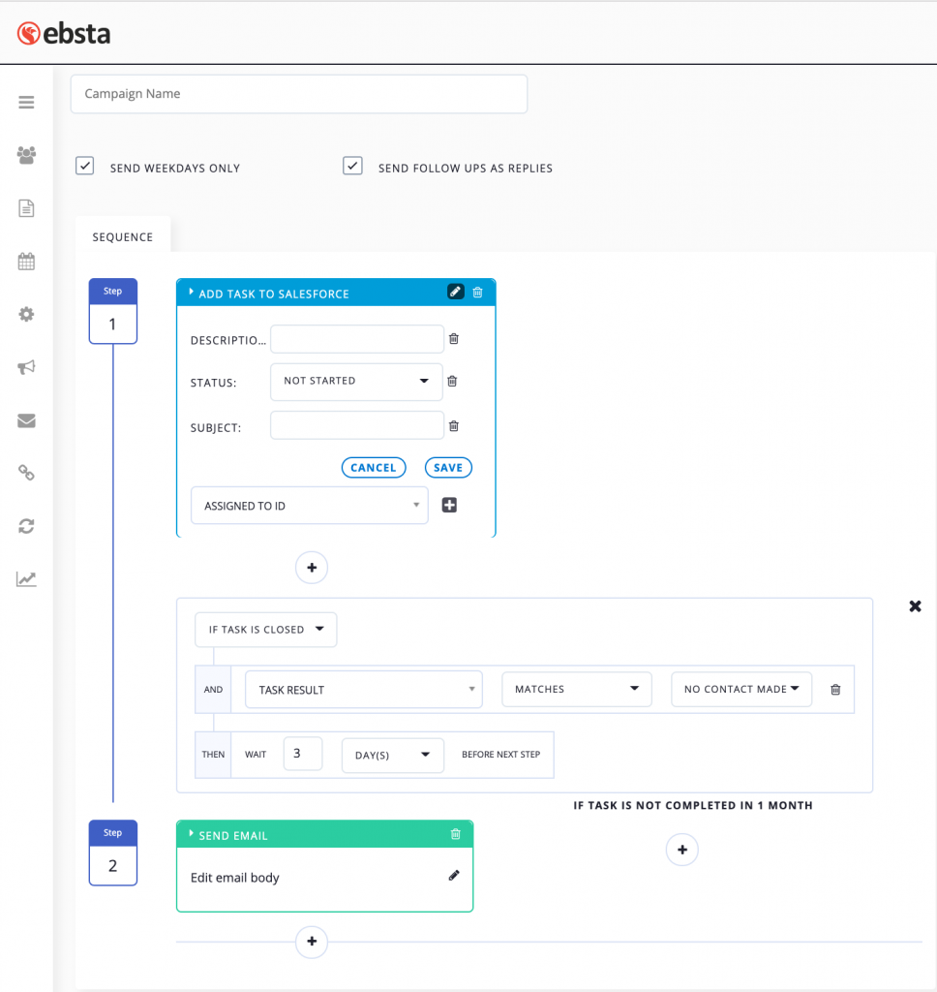The image size is (937, 992).
Task: Open the Assigned To ID dropdown
Action: pyautogui.click(x=309, y=505)
